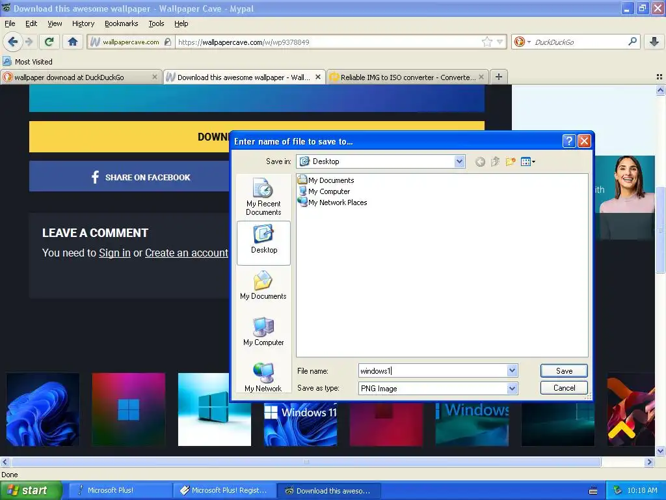666x500 pixels.
Task: Open the Windows 11 text wallpaper thumbnail
Action: coord(300,424)
